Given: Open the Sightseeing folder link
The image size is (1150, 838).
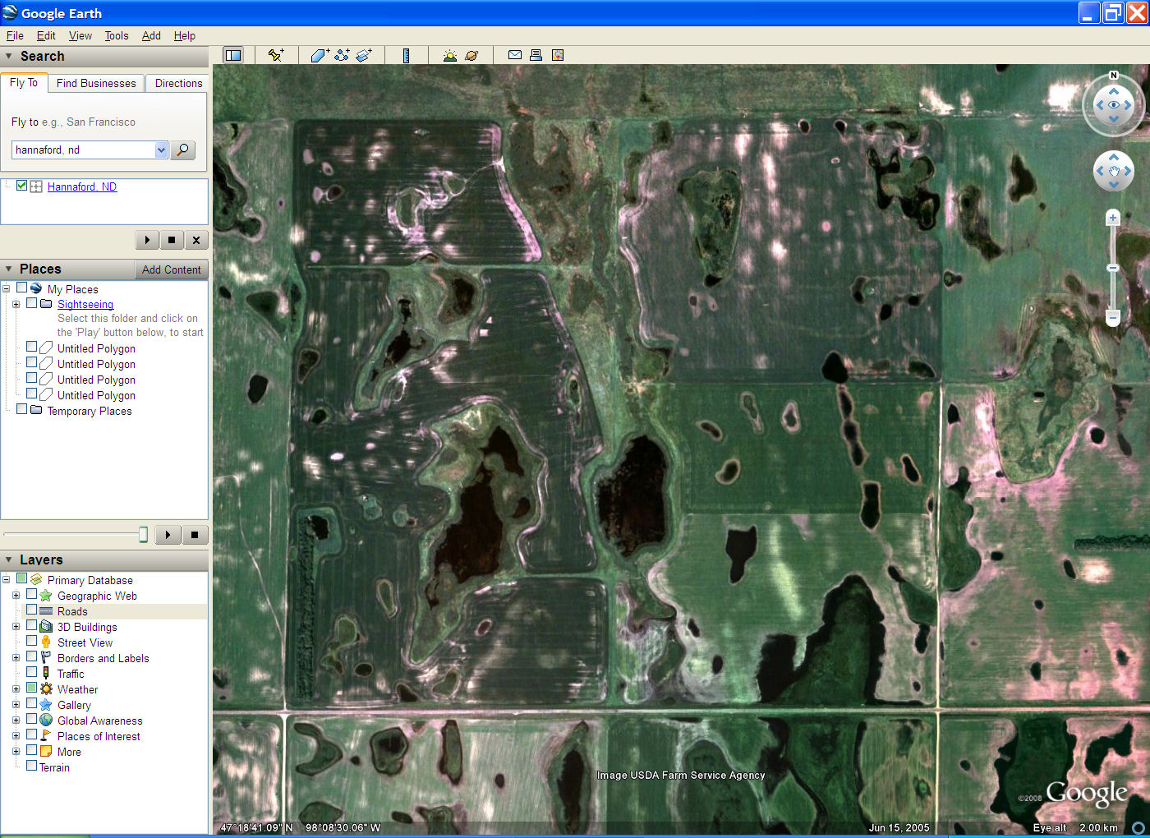Looking at the screenshot, I should click(x=85, y=304).
